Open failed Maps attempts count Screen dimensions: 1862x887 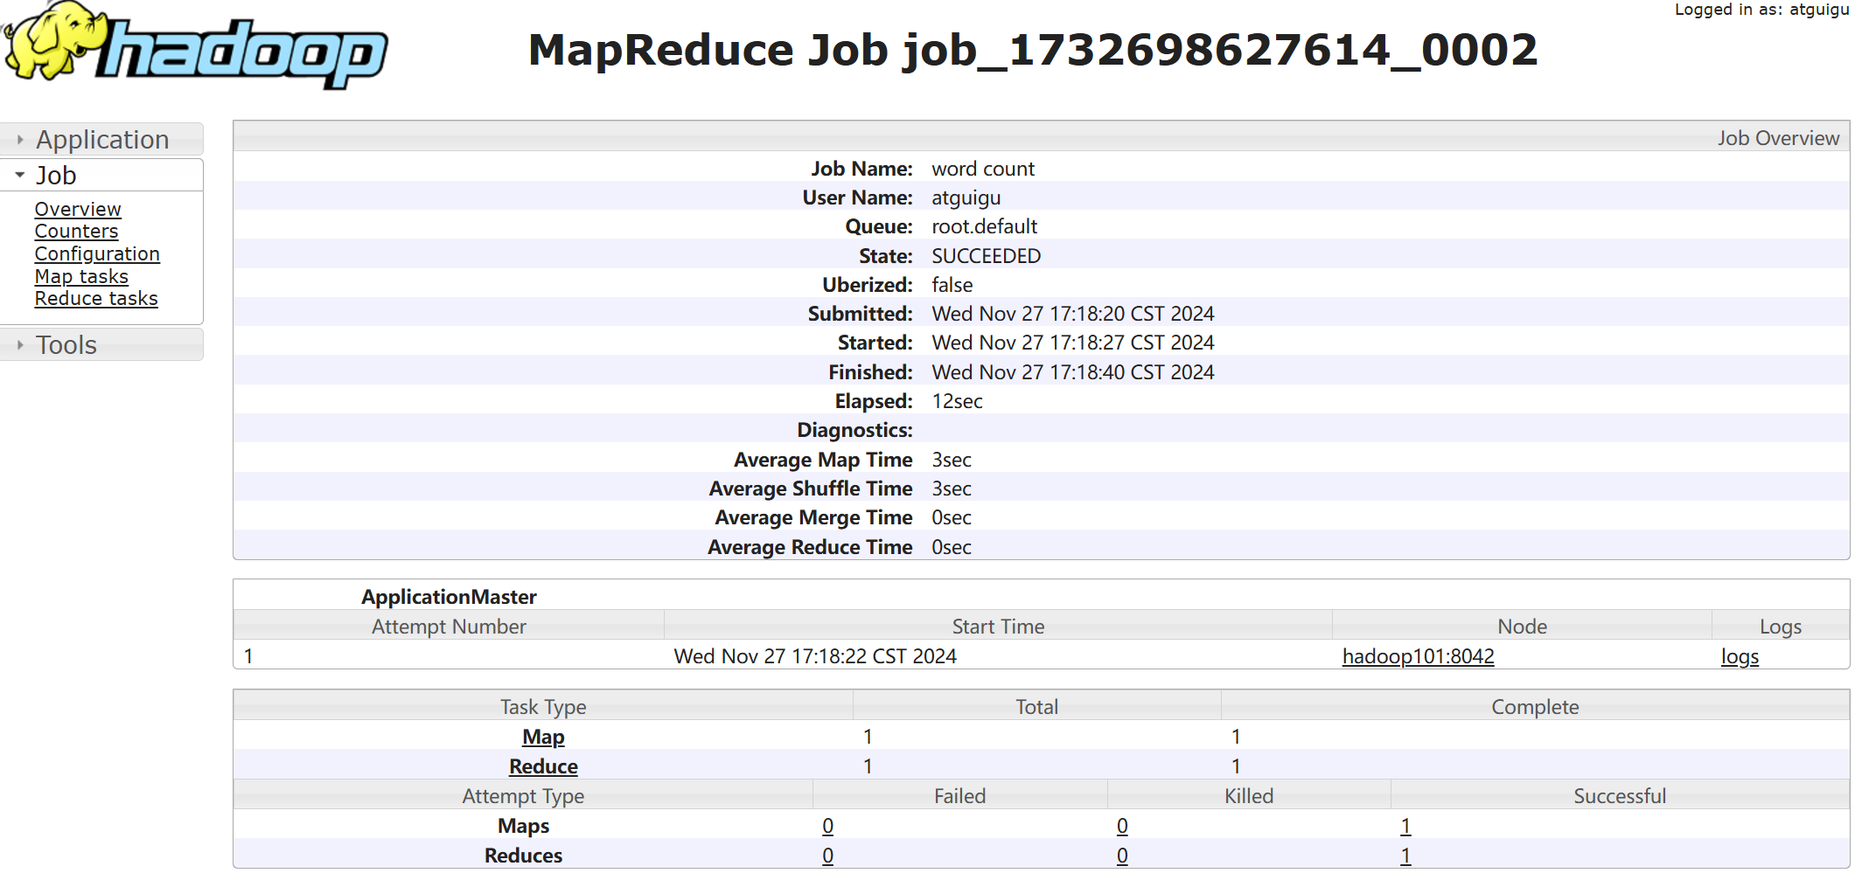click(827, 826)
